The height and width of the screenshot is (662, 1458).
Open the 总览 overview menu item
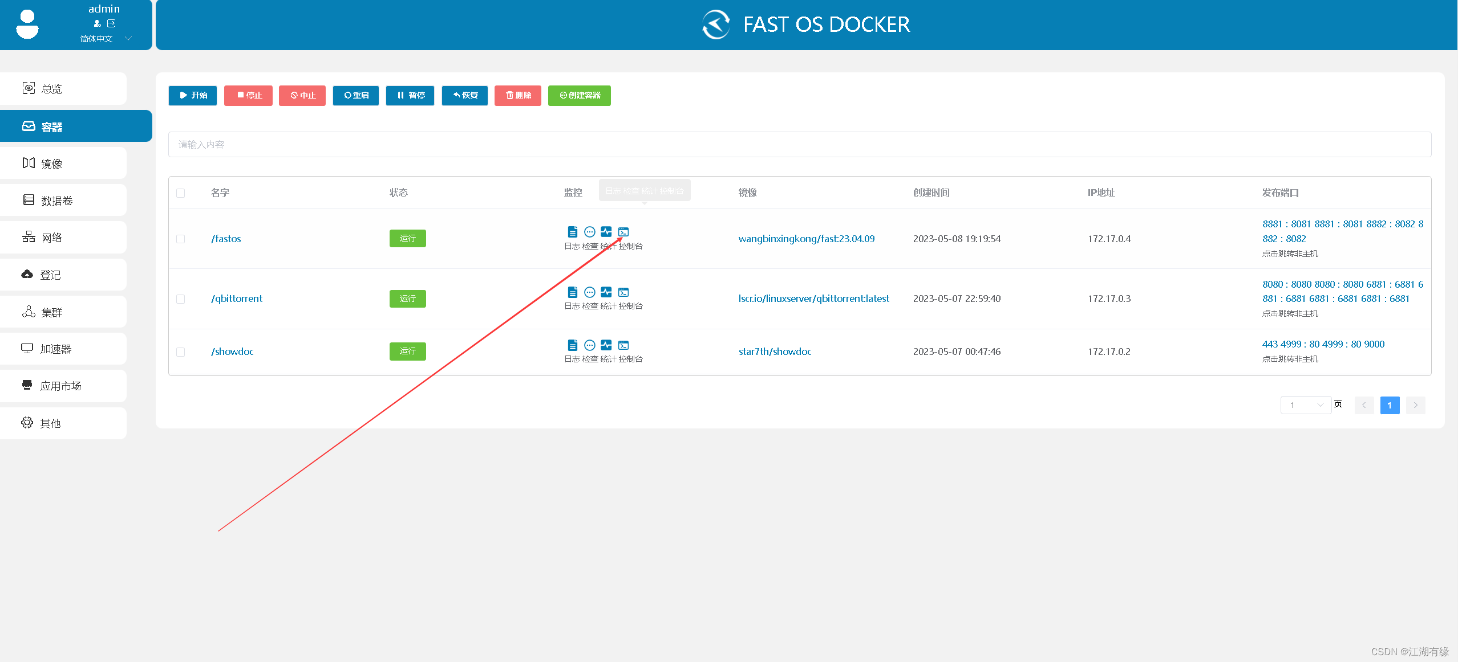pos(63,88)
